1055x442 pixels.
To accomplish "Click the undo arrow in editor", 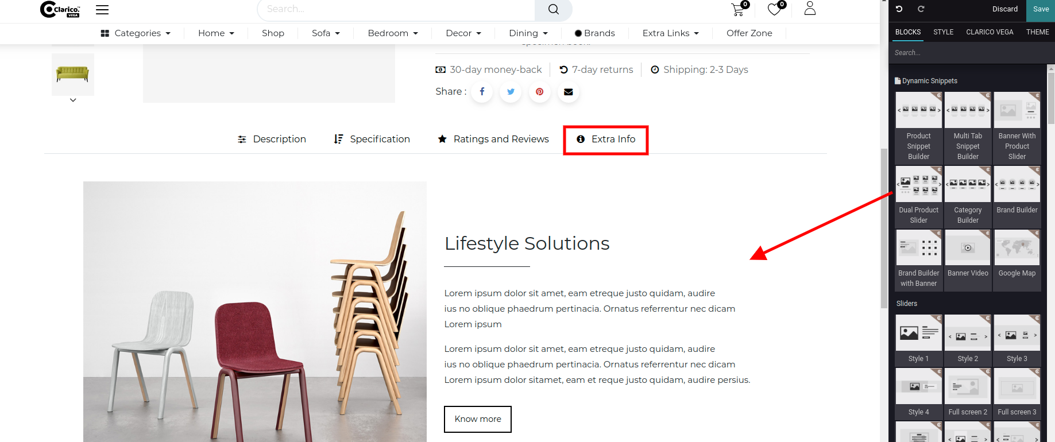I will click(899, 9).
